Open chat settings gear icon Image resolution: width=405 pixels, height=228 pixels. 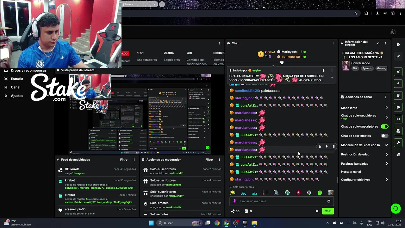tap(317, 211)
